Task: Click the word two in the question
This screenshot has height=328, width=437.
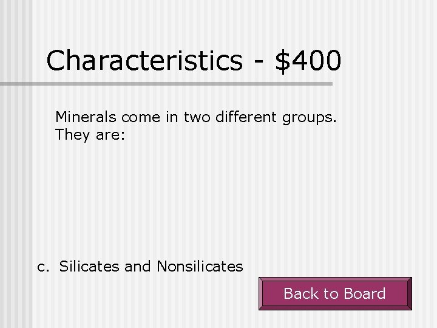Action: click(195, 117)
